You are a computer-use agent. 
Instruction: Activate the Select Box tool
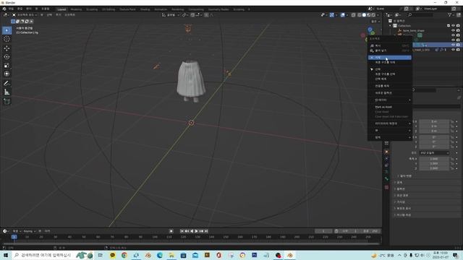coord(7,30)
